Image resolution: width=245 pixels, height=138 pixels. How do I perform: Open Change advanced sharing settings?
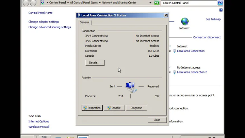click(50, 27)
